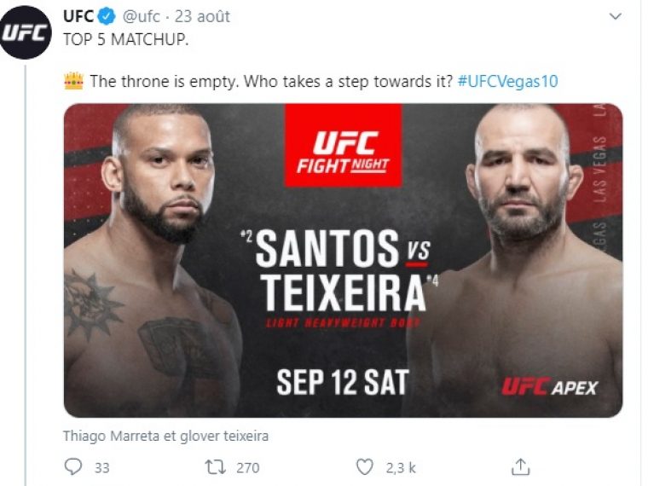Click the UFC APEX logo on poster

click(550, 387)
